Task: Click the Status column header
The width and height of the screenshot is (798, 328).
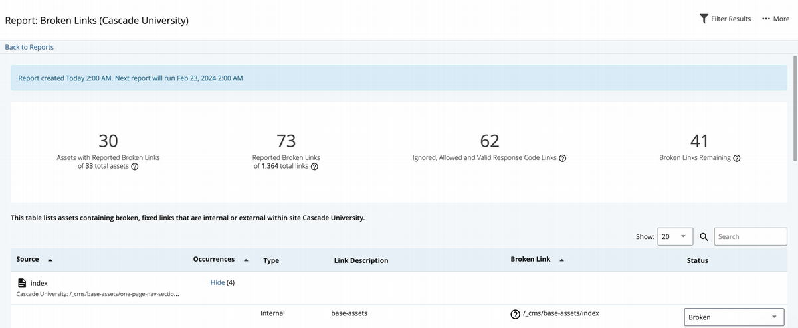Action: point(698,260)
